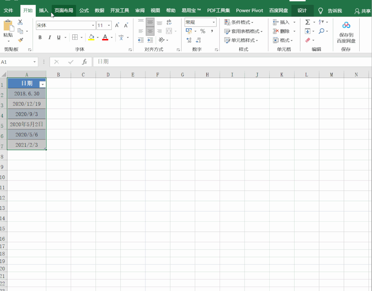Click Find and Select magnifier icon
The image size is (372, 291).
click(x=321, y=31)
